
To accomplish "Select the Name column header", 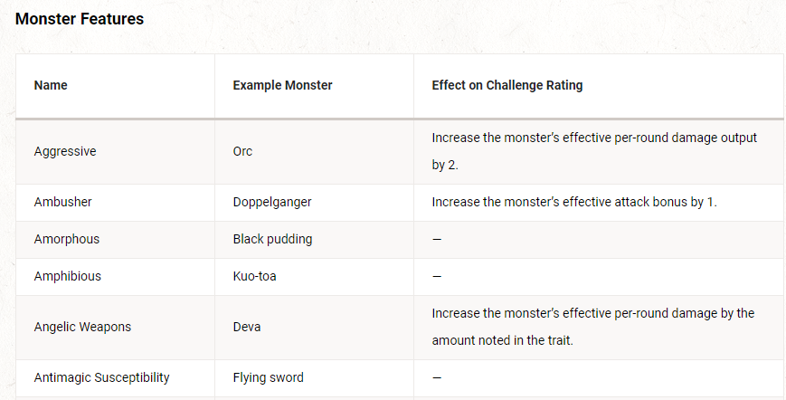I will (x=51, y=86).
